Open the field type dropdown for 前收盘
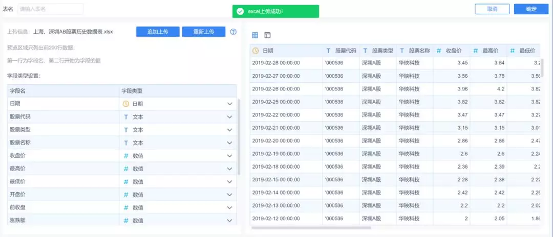Image resolution: width=553 pixels, height=237 pixels. (229, 208)
